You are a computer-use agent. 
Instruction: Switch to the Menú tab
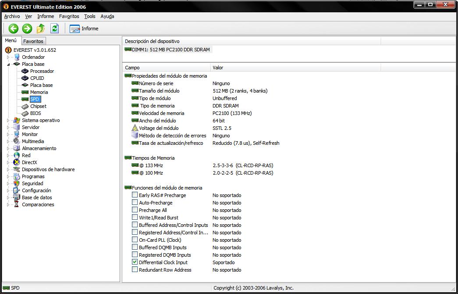coord(11,41)
